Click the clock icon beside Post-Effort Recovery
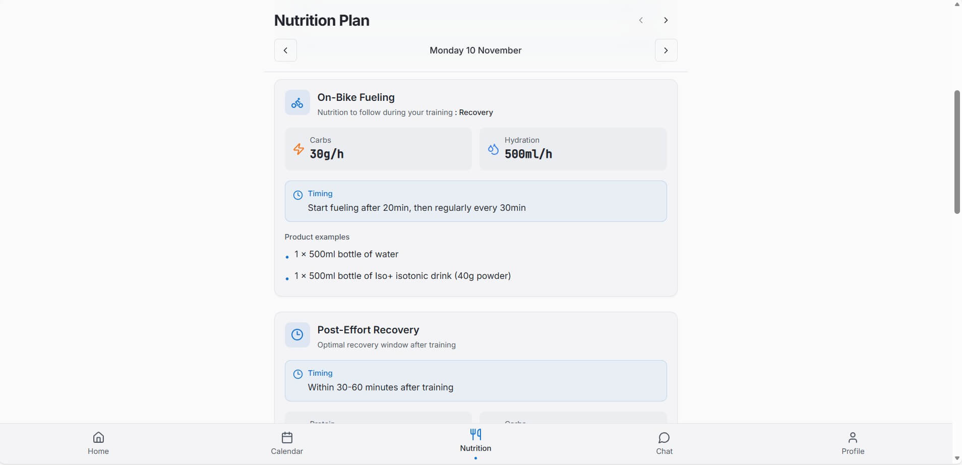This screenshot has width=962, height=465. coord(297,335)
